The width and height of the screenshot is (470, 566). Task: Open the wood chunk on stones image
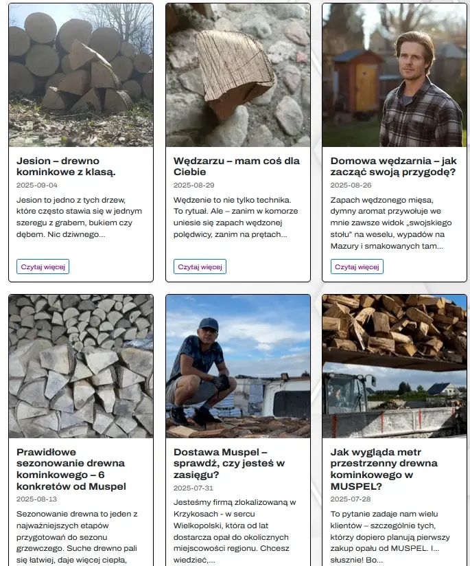click(x=237, y=75)
